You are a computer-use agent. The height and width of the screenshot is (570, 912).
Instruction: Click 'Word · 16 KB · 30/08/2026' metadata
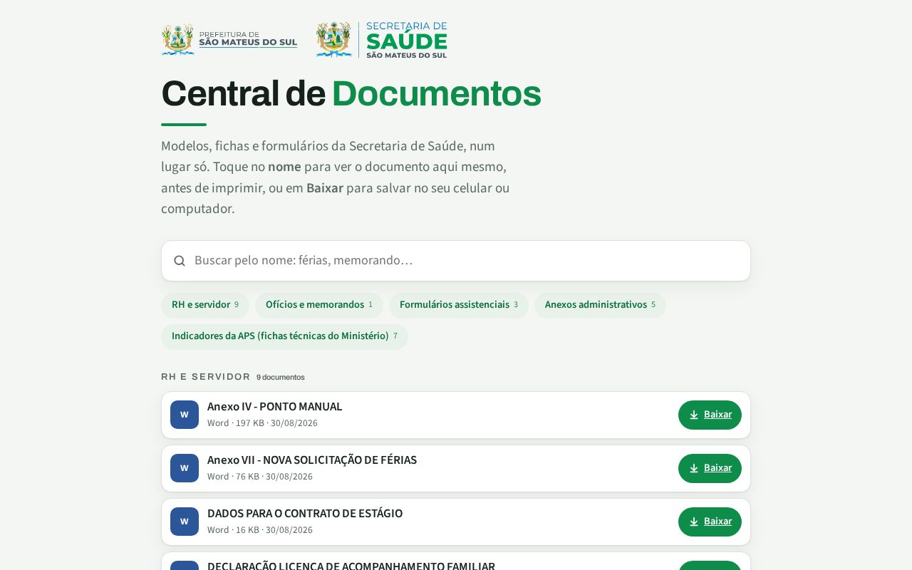click(x=260, y=530)
